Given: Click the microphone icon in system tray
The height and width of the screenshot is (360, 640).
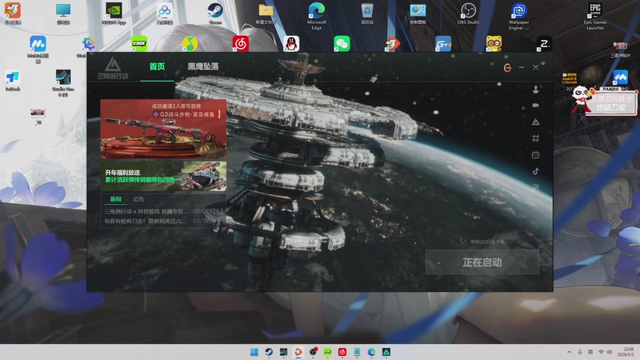Looking at the screenshot, I should pyautogui.click(x=579, y=352).
